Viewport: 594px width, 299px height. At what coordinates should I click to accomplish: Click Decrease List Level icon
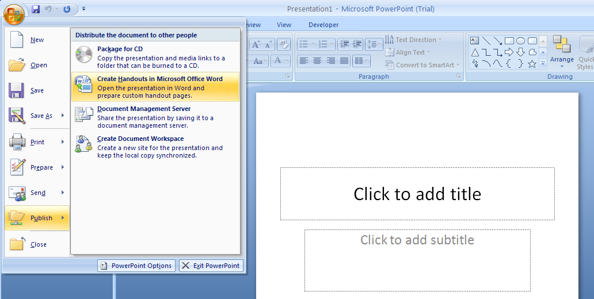tap(344, 45)
